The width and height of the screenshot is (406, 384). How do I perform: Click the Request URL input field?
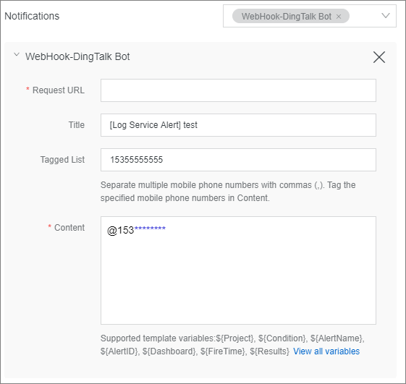point(238,90)
